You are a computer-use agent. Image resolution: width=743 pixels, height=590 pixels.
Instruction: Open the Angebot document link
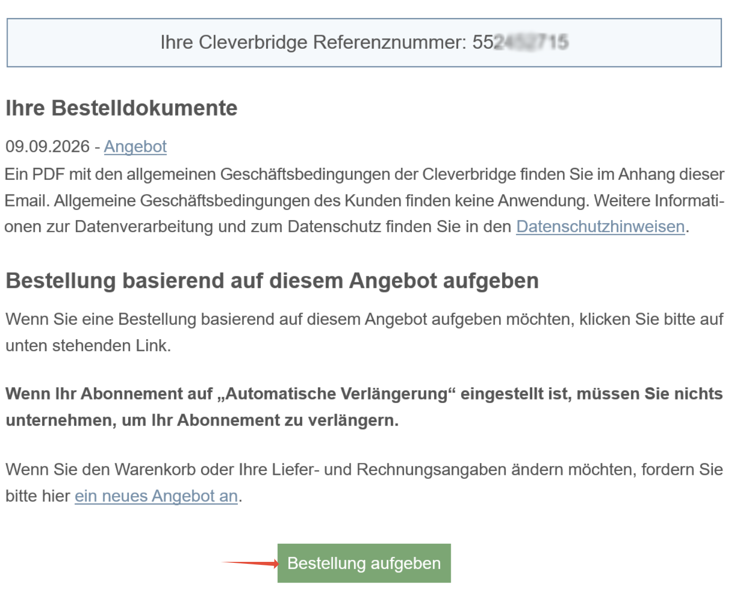click(x=135, y=146)
